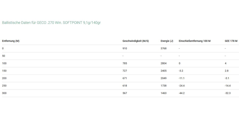Image resolution: width=239 pixels, height=119 pixels.
Task: Click the velocity value 785
Action: 125,64
